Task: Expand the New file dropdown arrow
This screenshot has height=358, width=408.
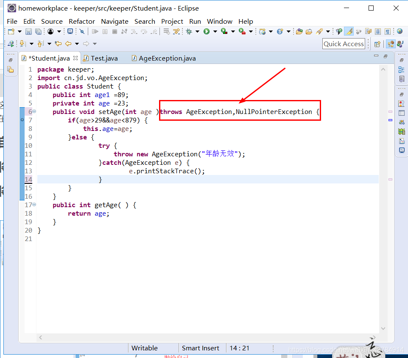Action: (x=20, y=31)
